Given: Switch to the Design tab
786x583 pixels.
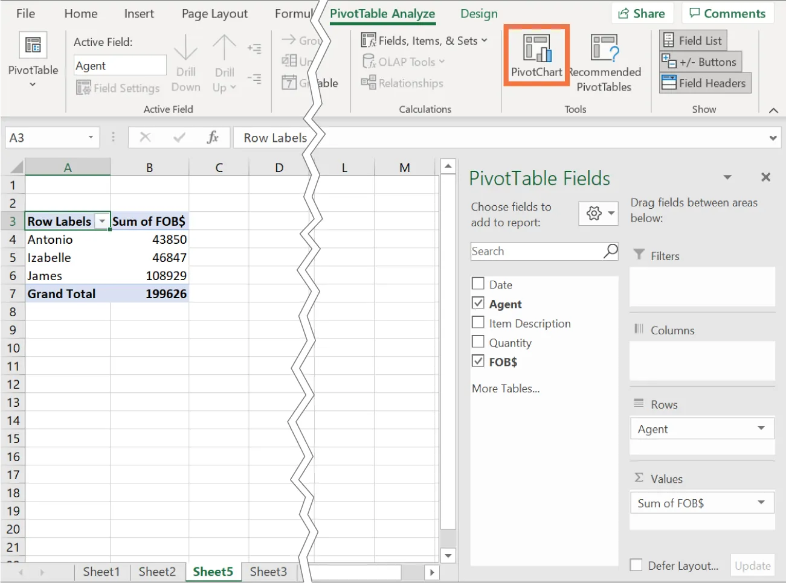Looking at the screenshot, I should tap(478, 13).
